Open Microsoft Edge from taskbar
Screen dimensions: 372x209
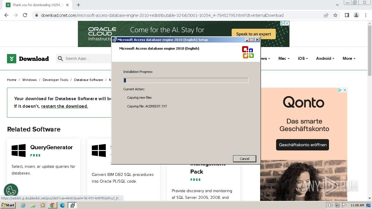(x=62, y=205)
